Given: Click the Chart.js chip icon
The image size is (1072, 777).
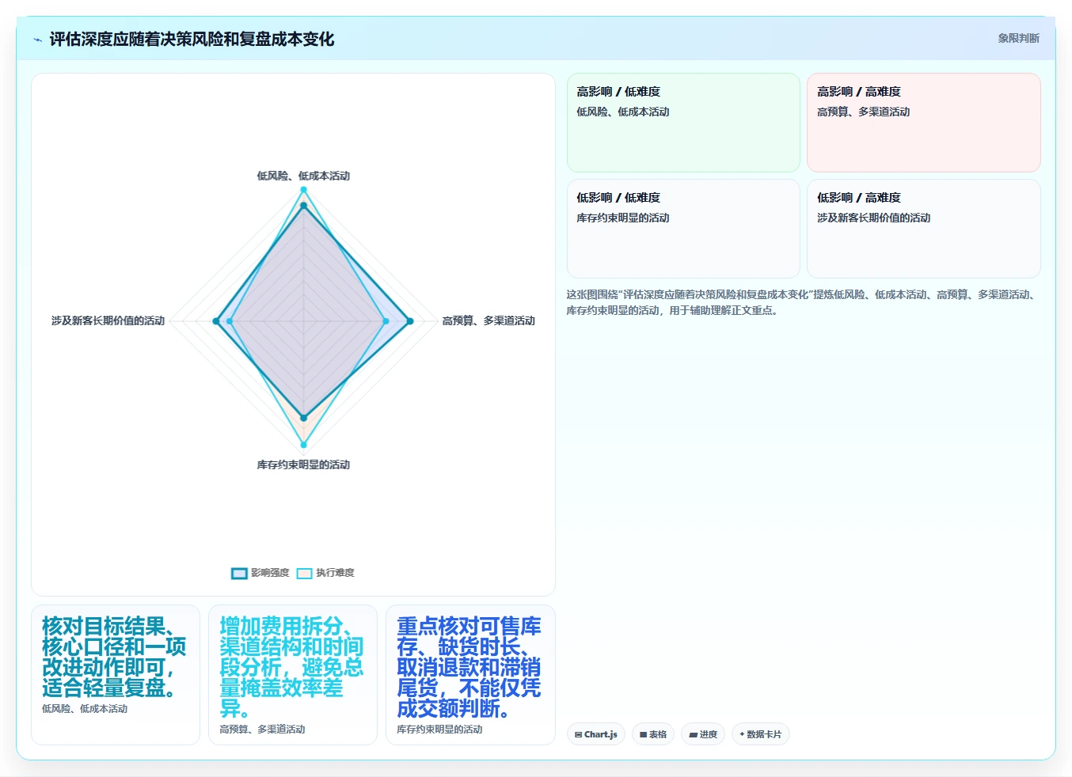Looking at the screenshot, I should tap(579, 735).
